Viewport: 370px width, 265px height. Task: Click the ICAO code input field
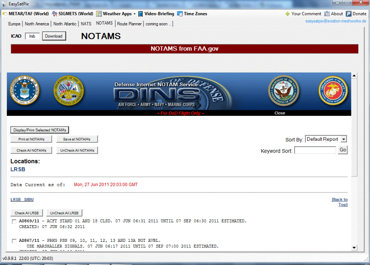click(32, 36)
